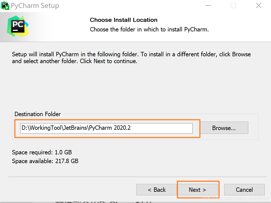This screenshot has width=271, height=203.
Task: Click the Destination Folder group label
Action: pyautogui.click(x=38, y=114)
